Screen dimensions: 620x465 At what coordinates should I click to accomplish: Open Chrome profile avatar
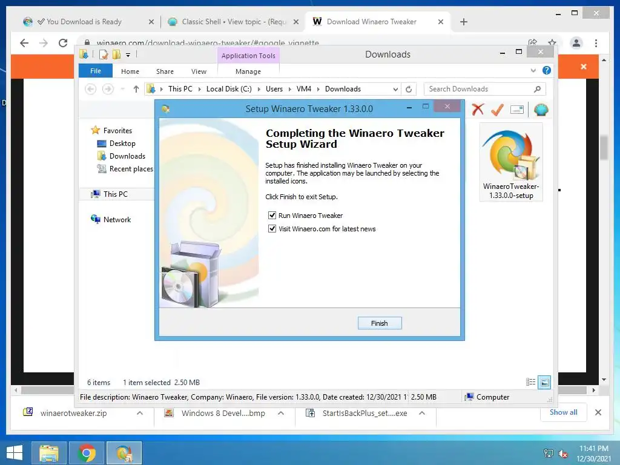(576, 43)
